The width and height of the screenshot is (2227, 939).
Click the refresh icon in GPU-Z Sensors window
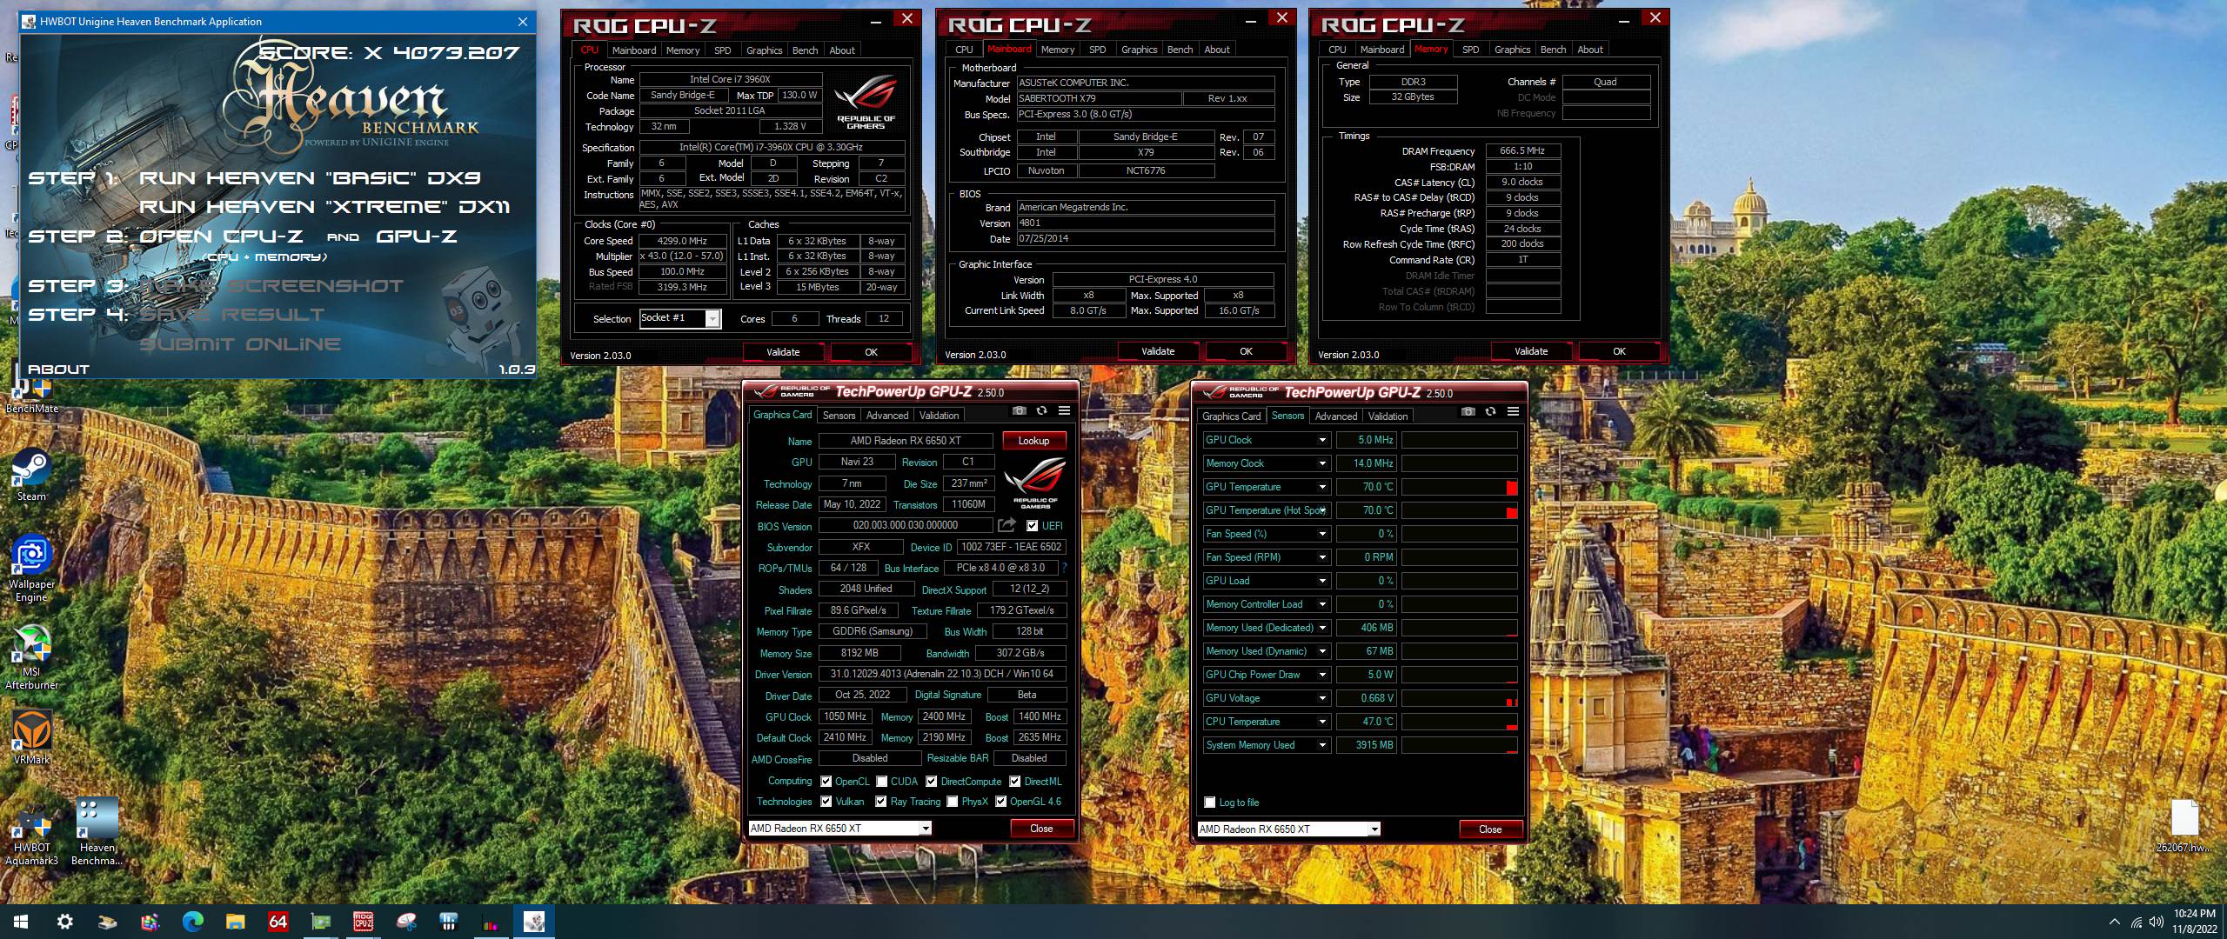pos(1490,412)
